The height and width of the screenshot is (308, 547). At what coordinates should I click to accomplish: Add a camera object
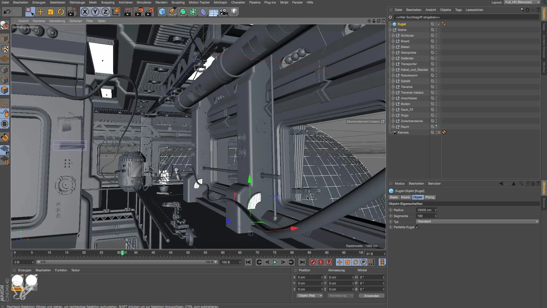pos(224,12)
